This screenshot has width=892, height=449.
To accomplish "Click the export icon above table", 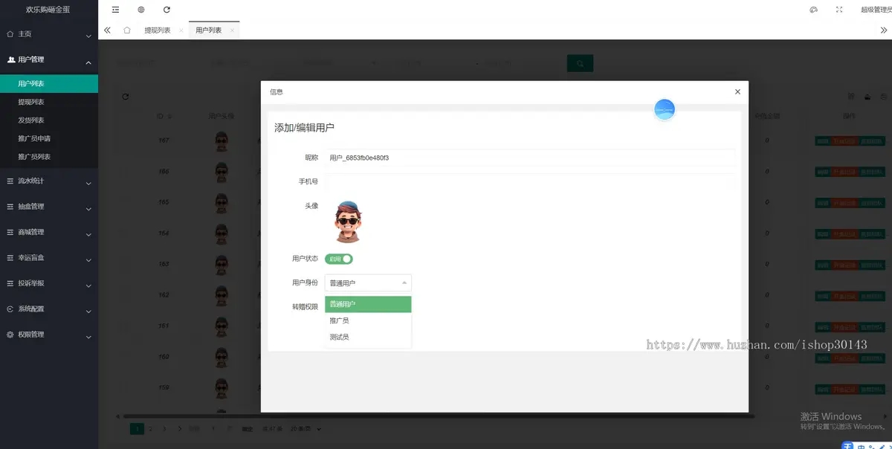I will [x=867, y=97].
